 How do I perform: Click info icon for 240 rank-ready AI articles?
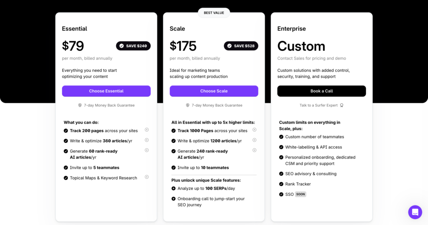tap(255, 150)
